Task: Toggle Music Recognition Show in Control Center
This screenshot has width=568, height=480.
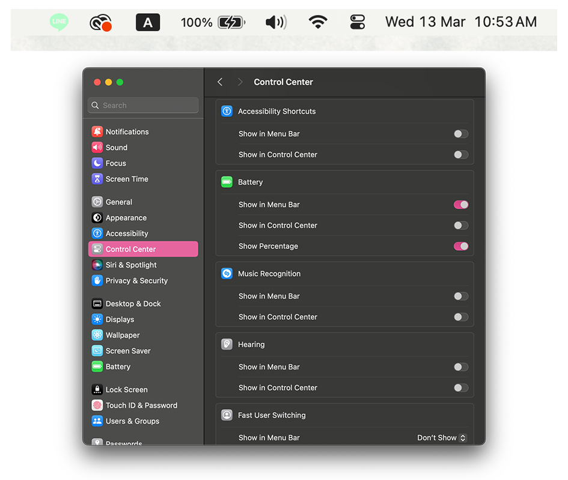Action: [461, 317]
